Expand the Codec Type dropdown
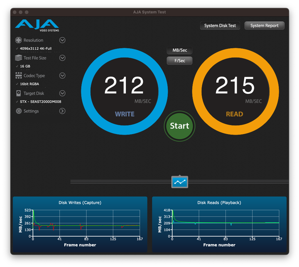This screenshot has width=299, height=267. click(x=62, y=76)
